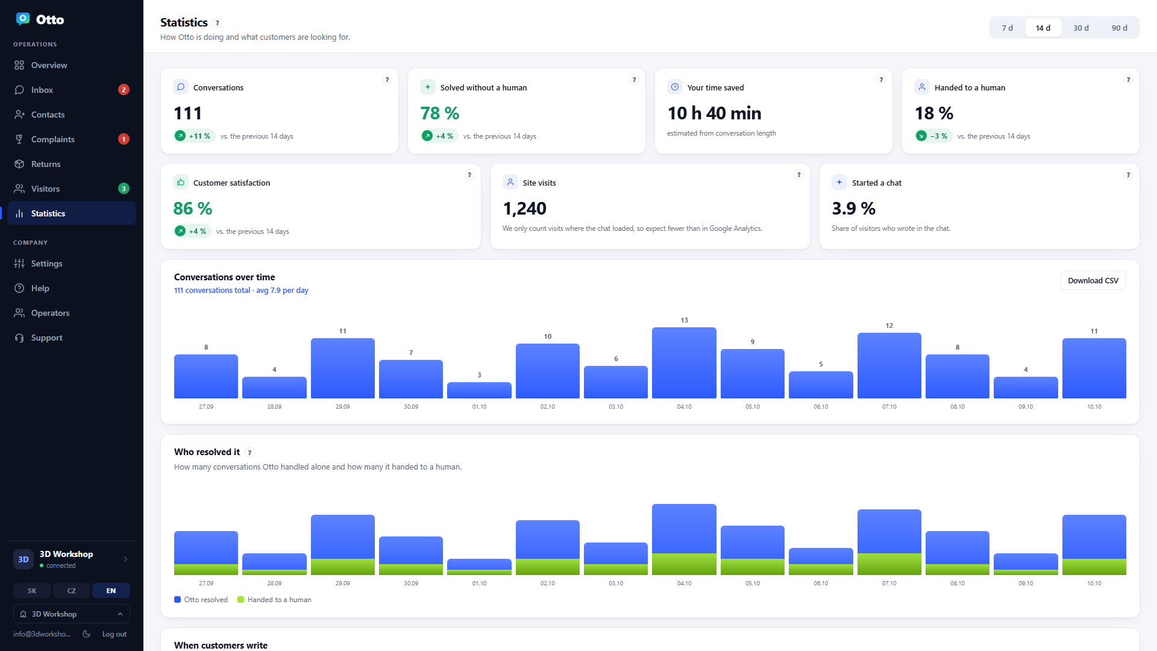Click the Otto resolved legend swatch

[177, 600]
